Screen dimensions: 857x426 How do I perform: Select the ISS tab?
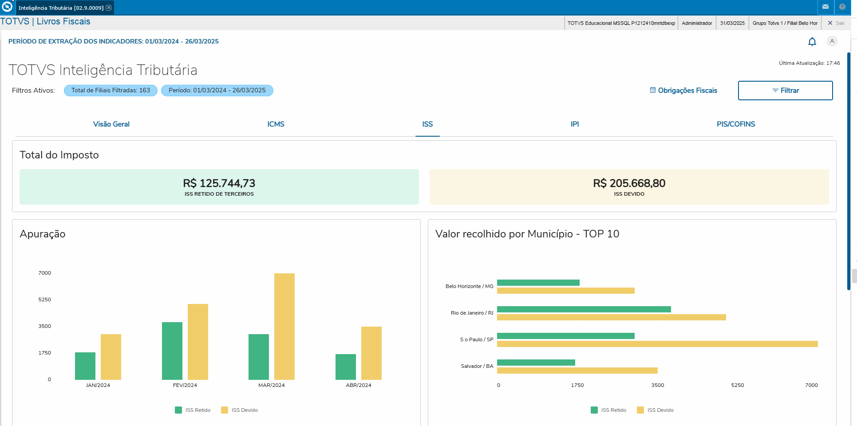pyautogui.click(x=427, y=124)
